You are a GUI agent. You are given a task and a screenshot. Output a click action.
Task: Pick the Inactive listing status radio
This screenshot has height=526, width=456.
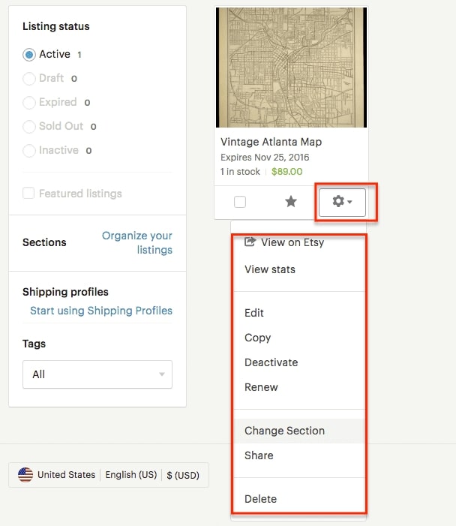29,151
